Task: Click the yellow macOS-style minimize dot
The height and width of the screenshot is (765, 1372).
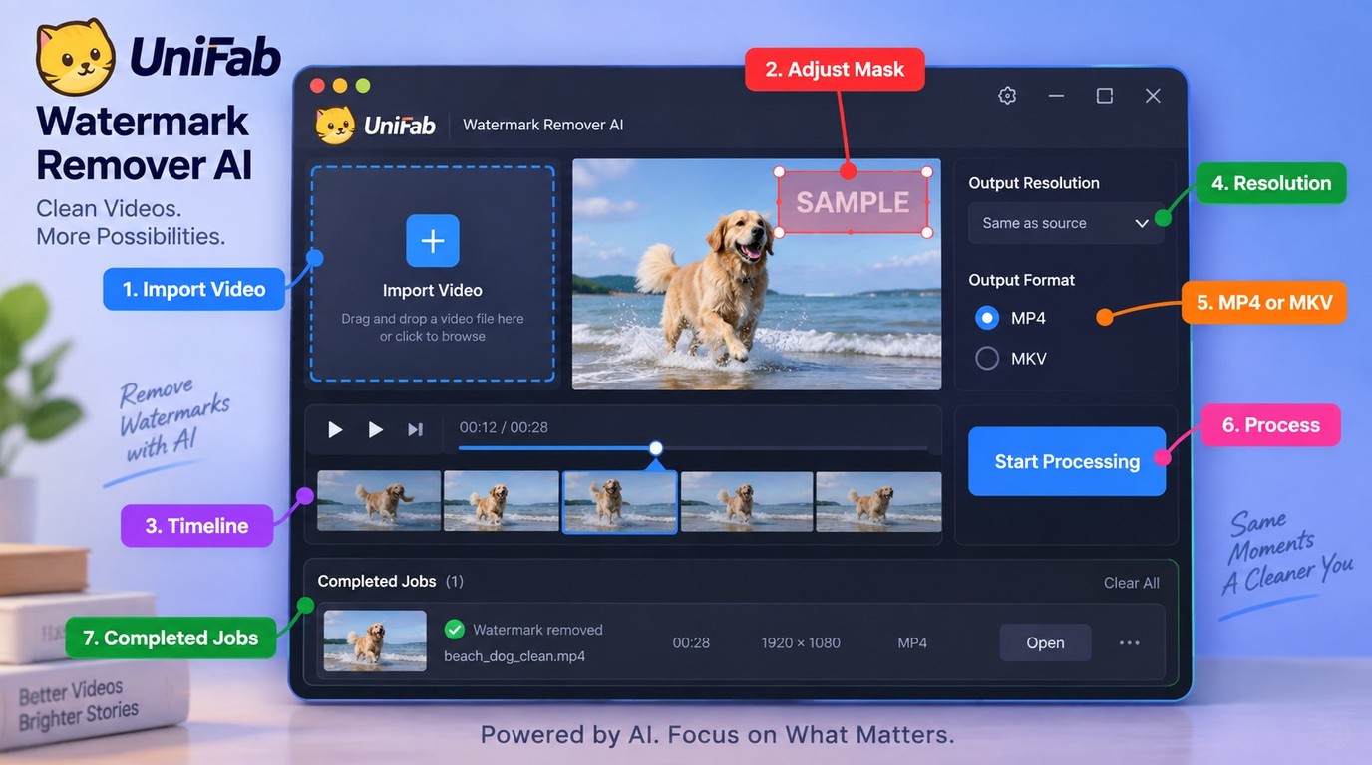Action: [340, 86]
